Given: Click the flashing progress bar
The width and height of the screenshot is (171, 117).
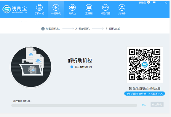Looking at the screenshot, I should [x=74, y=105].
